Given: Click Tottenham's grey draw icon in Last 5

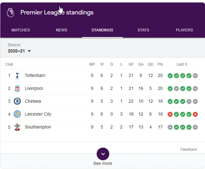Looking at the screenshot, I should click(195, 76).
